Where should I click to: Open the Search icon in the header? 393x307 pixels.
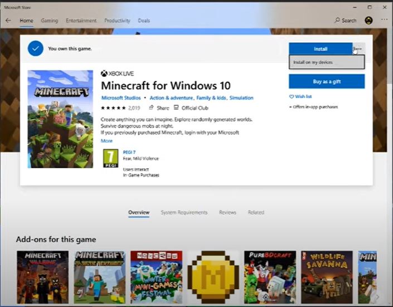click(337, 20)
